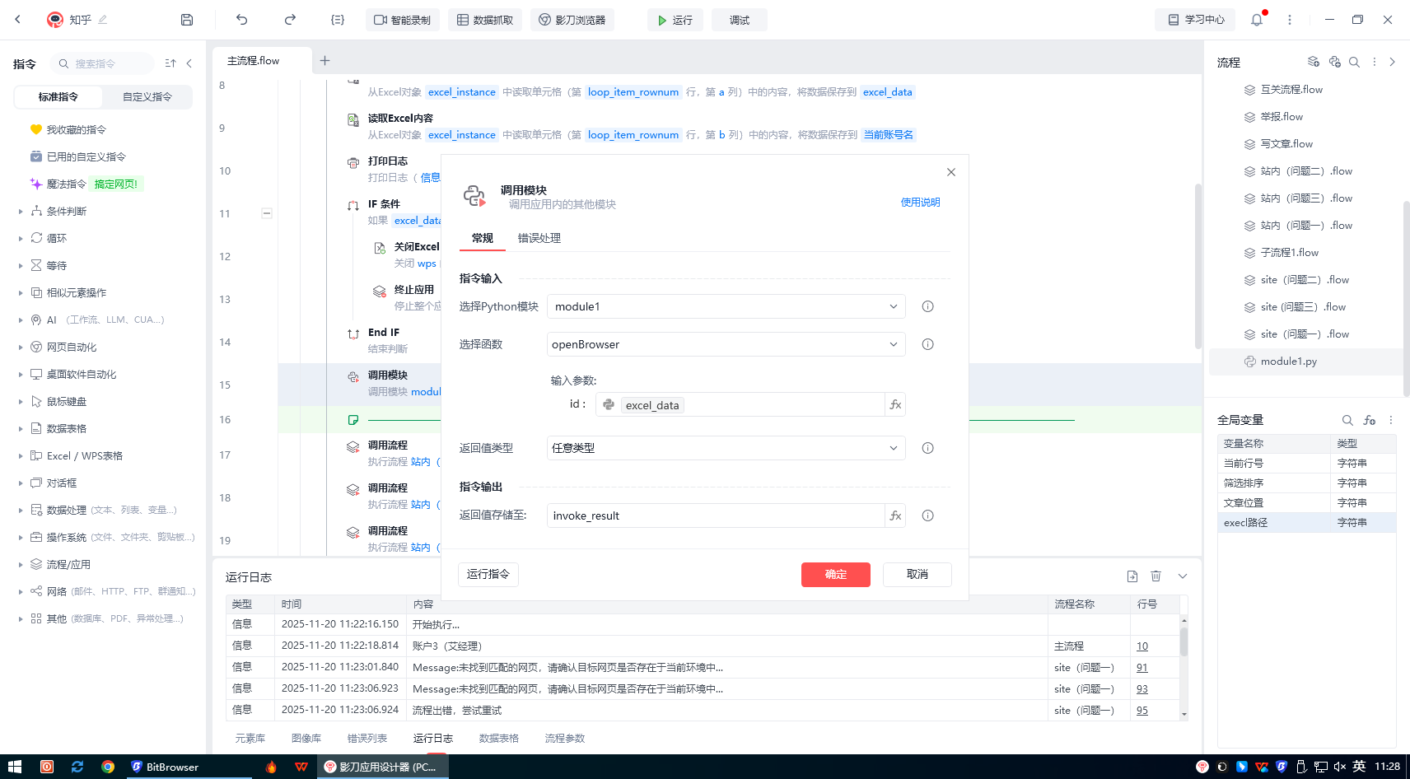Open 使用说明 link
The width and height of the screenshot is (1410, 779).
click(920, 203)
